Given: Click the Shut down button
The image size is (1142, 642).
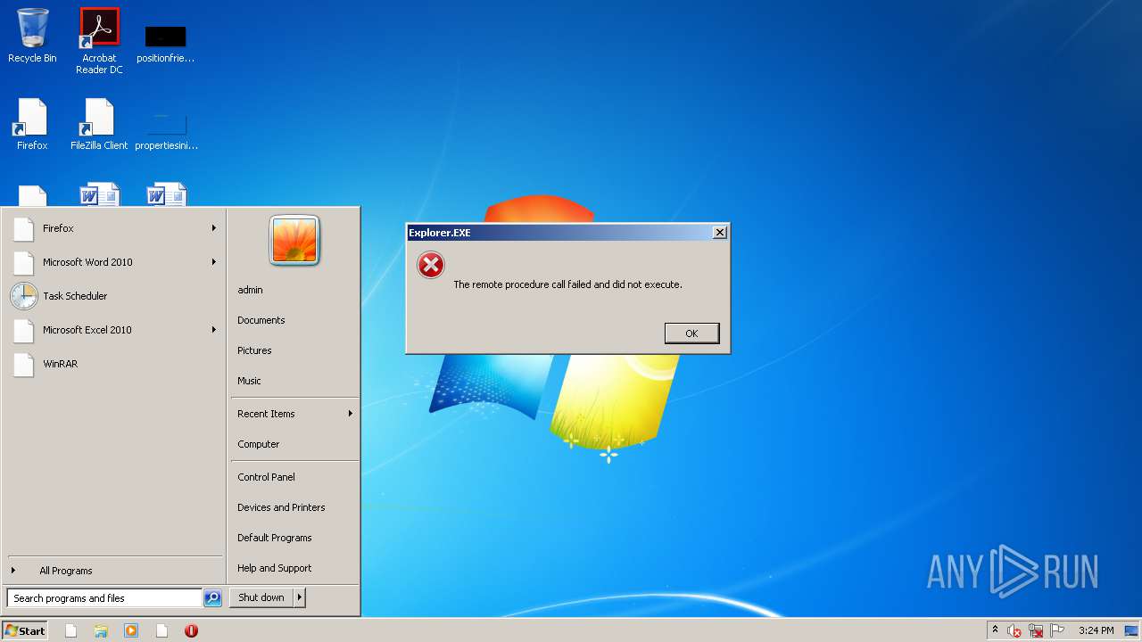Looking at the screenshot, I should [x=261, y=597].
